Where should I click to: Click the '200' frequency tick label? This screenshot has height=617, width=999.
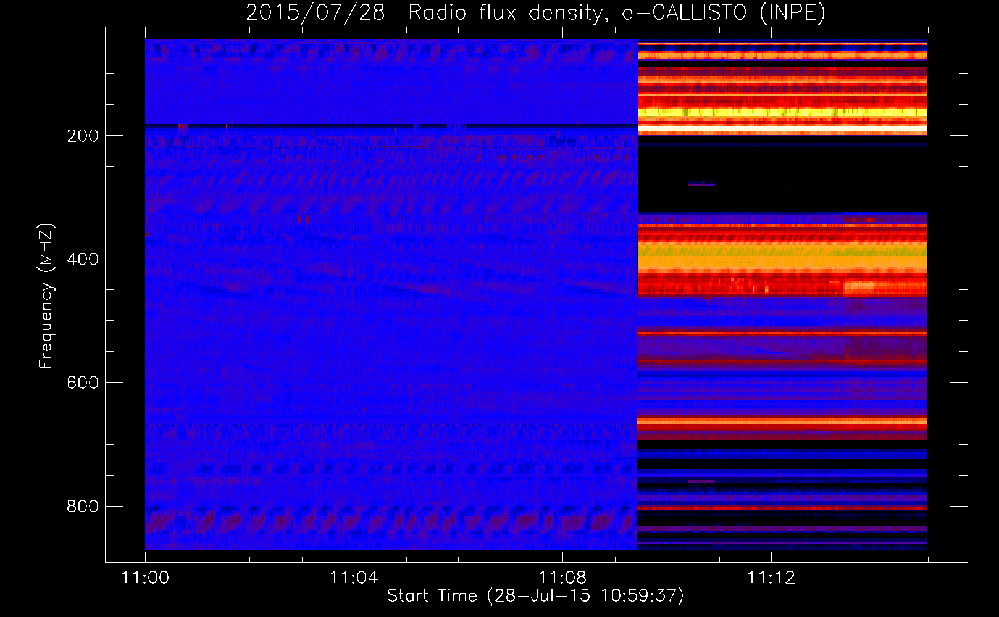pyautogui.click(x=83, y=136)
